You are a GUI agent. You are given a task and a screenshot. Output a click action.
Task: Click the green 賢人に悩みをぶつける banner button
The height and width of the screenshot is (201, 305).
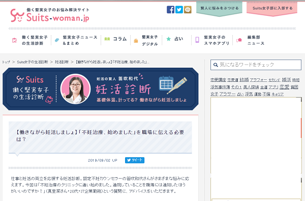tap(220, 9)
